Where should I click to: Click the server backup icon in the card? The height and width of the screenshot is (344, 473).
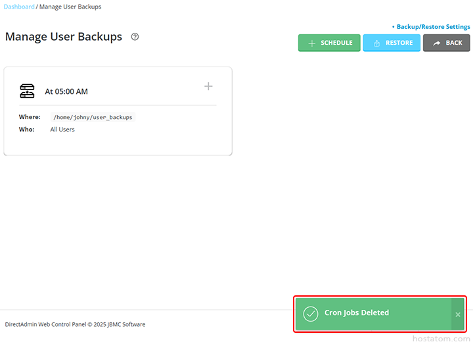(27, 91)
